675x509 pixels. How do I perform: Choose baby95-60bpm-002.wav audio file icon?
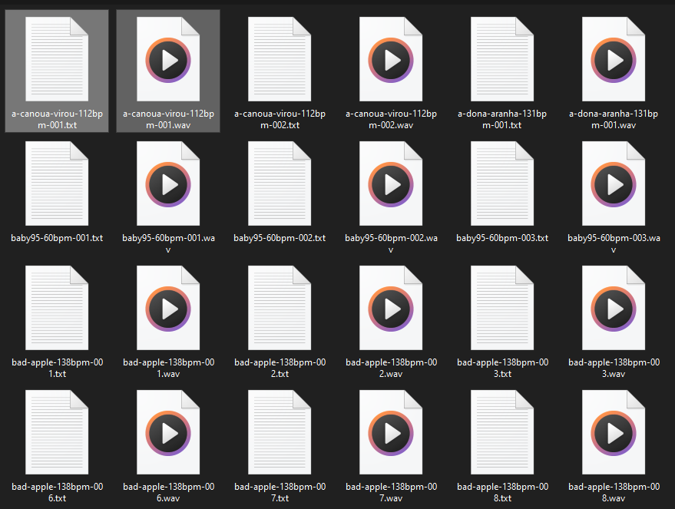[391, 183]
